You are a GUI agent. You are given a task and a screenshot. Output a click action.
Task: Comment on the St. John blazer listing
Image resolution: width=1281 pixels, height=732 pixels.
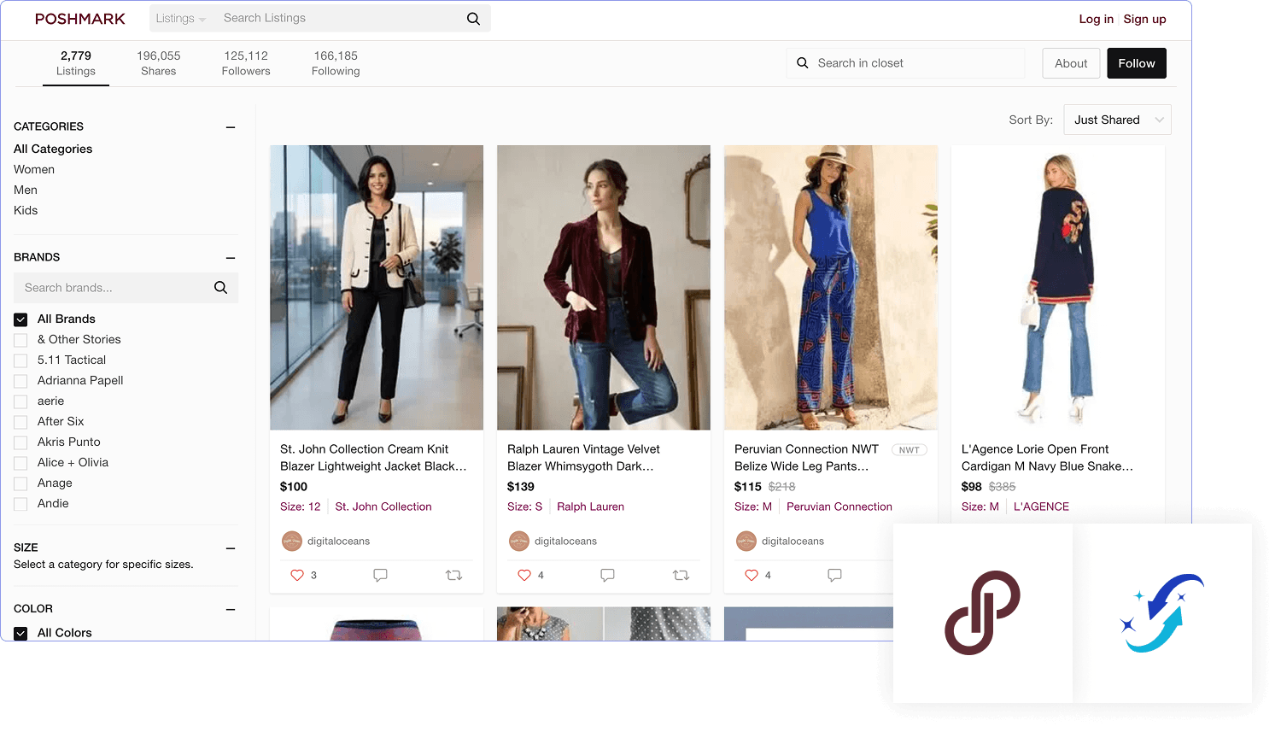click(380, 575)
